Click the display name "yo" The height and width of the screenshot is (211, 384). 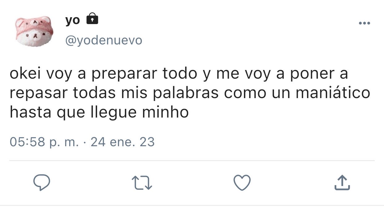tap(73, 20)
